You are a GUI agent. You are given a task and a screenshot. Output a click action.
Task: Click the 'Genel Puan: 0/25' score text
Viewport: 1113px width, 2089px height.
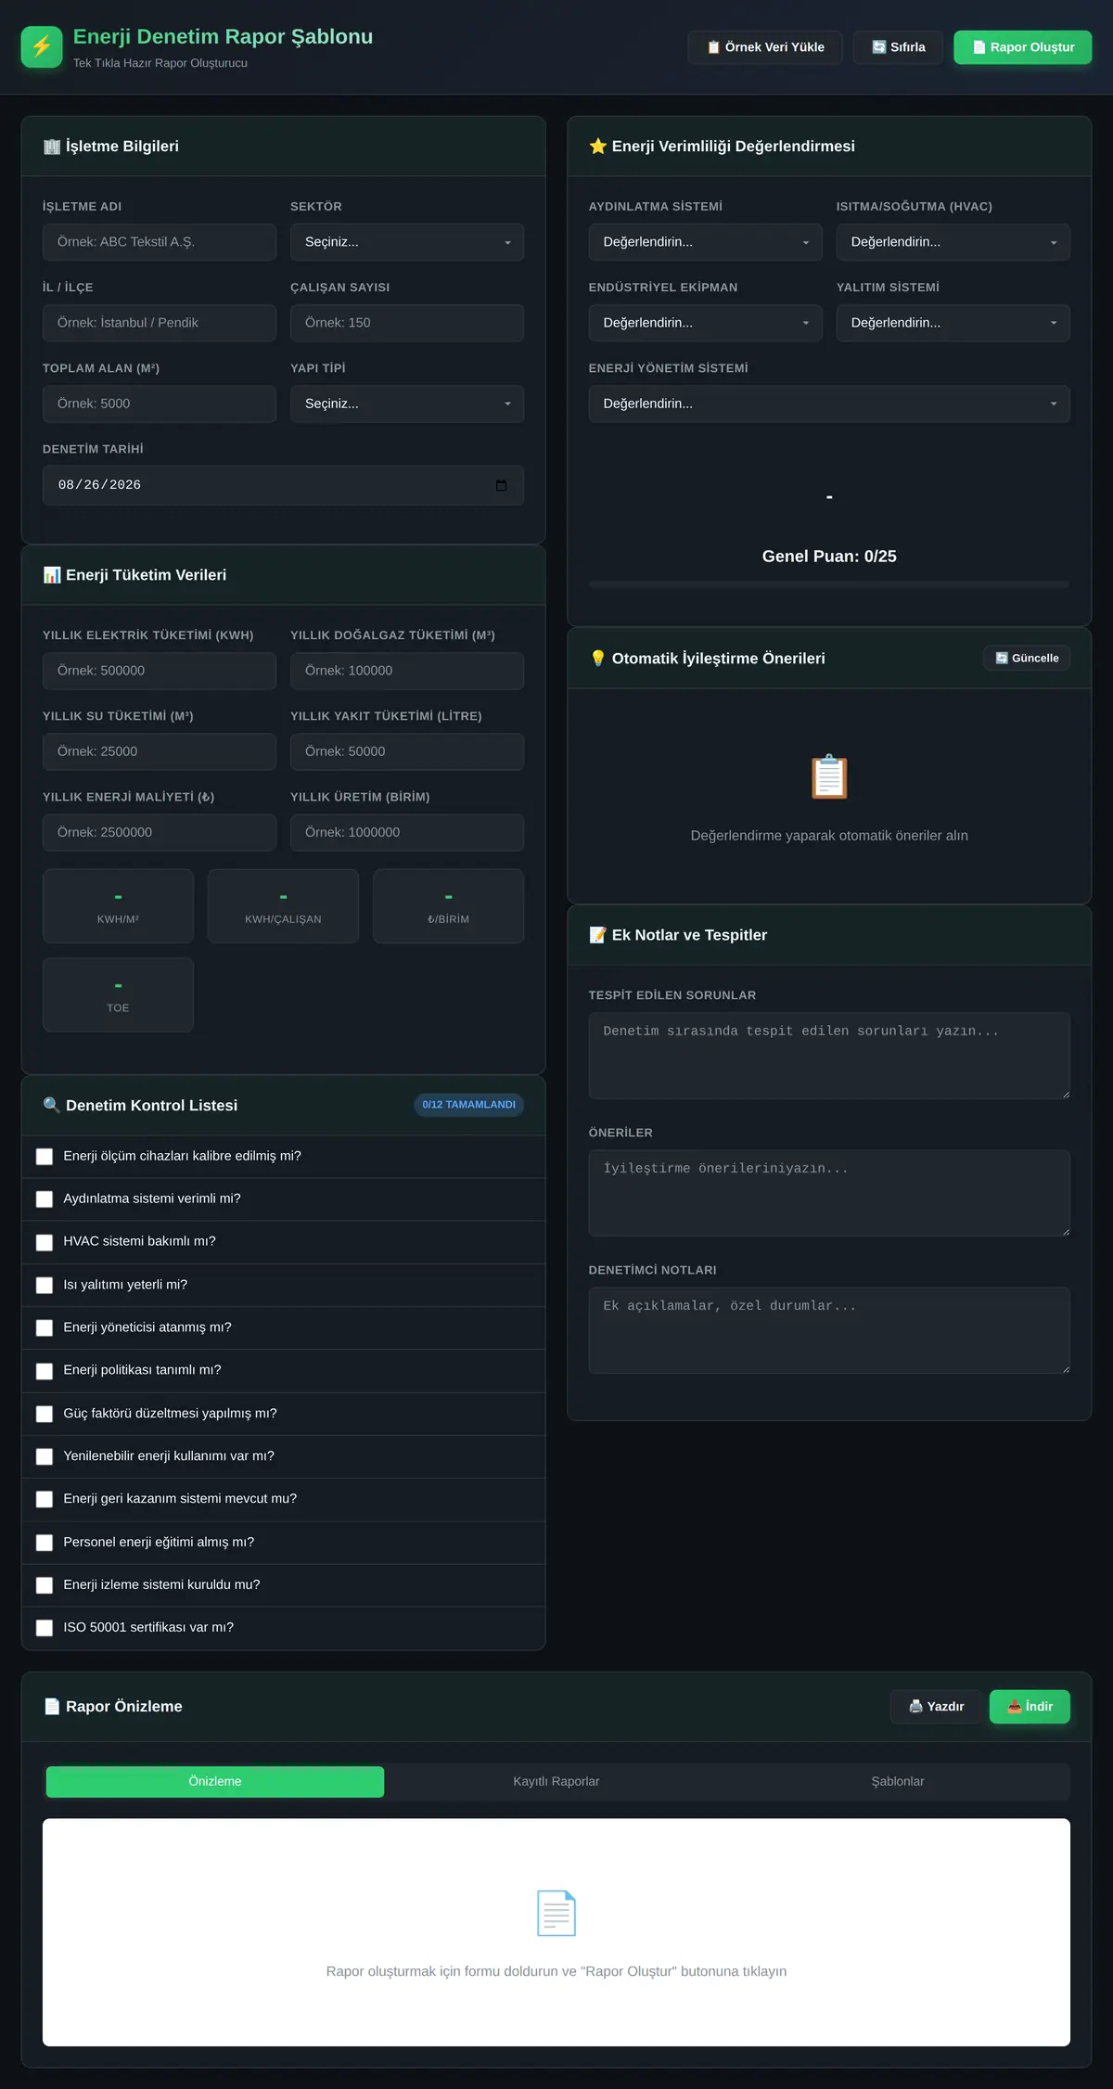pos(829,557)
